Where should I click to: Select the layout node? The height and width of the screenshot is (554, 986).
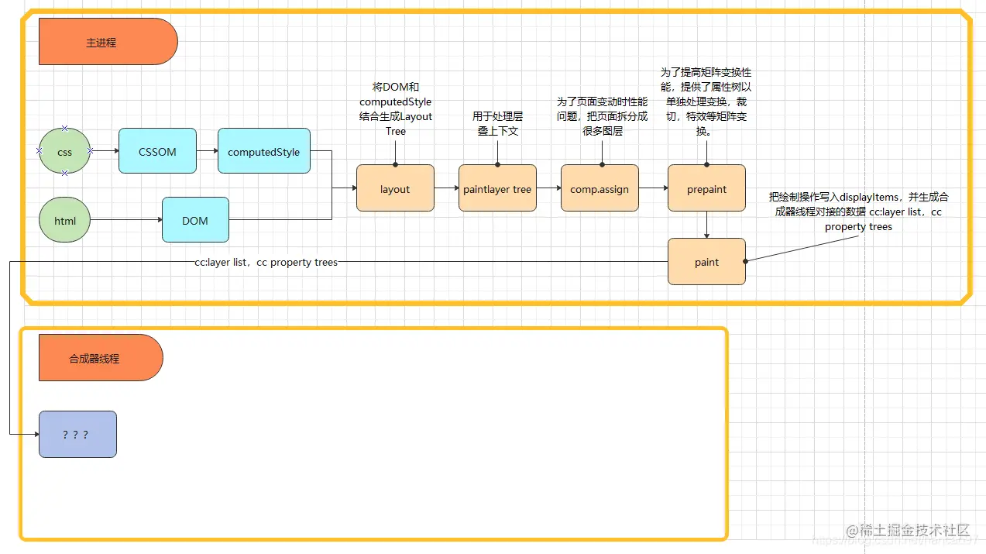[x=395, y=188]
